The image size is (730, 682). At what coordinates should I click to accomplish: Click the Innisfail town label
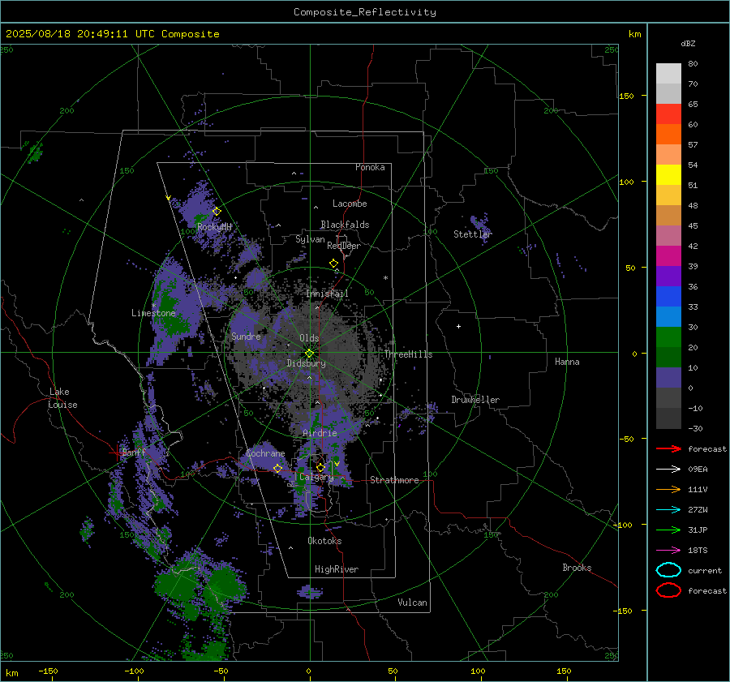pyautogui.click(x=327, y=294)
